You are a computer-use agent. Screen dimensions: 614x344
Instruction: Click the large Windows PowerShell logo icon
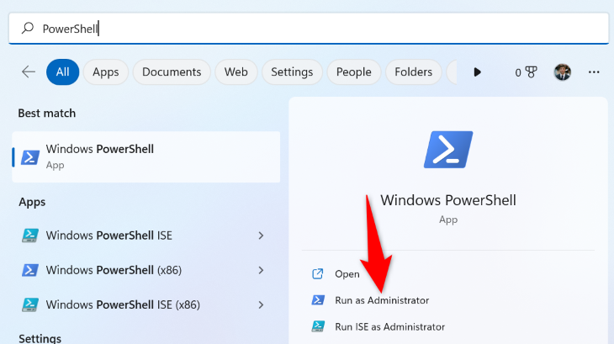click(x=447, y=150)
